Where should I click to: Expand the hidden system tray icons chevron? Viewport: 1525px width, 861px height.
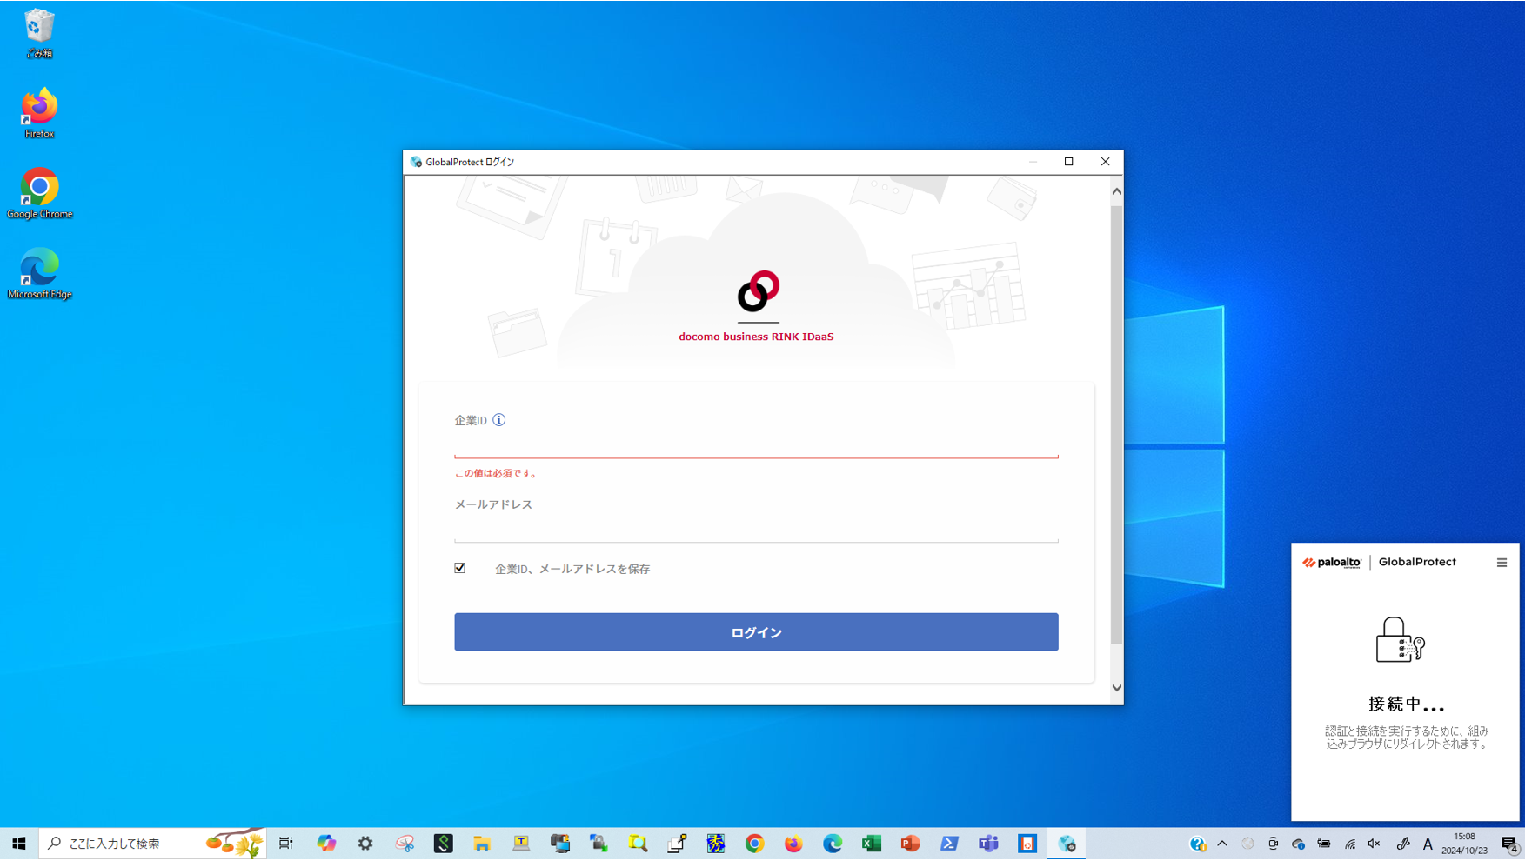coord(1222,844)
